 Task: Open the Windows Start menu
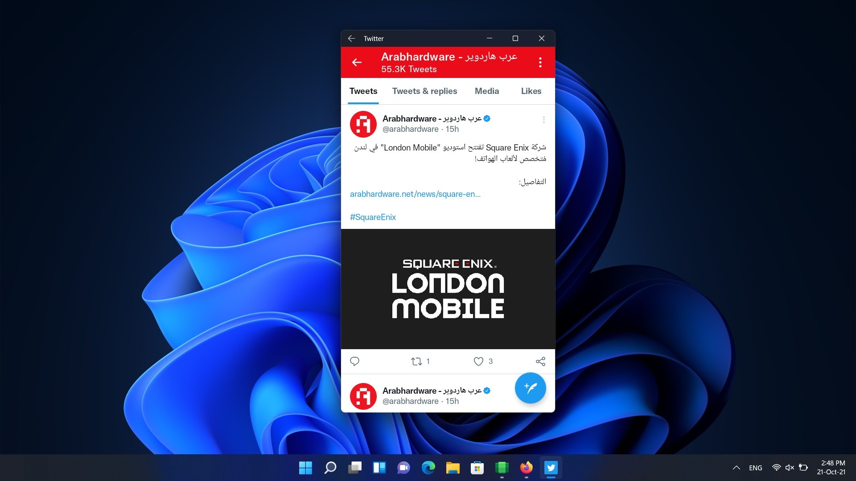coord(305,468)
